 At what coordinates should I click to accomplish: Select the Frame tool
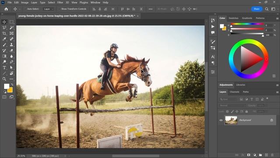(x=11, y=33)
